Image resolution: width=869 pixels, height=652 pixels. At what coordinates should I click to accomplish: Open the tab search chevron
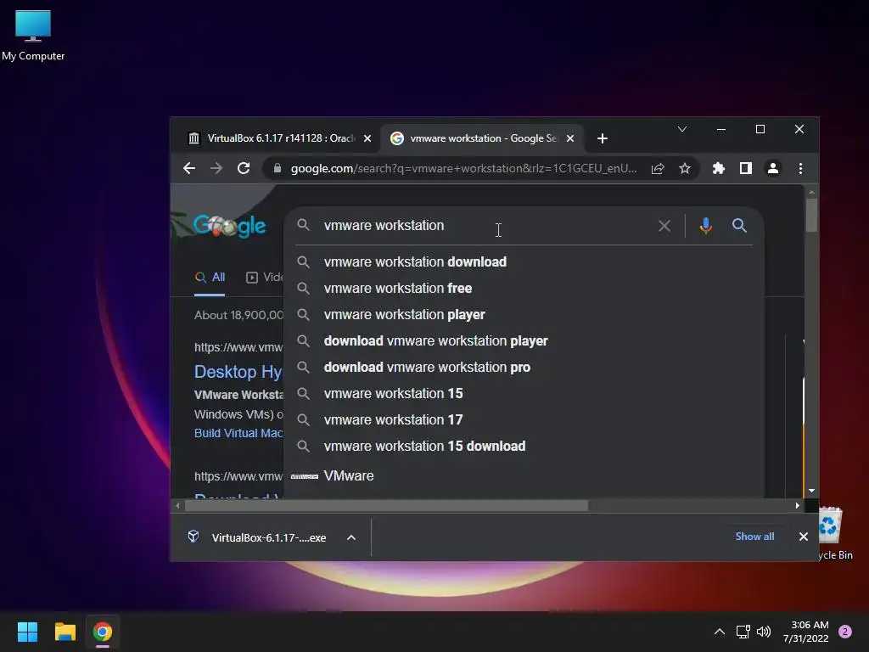point(682,129)
